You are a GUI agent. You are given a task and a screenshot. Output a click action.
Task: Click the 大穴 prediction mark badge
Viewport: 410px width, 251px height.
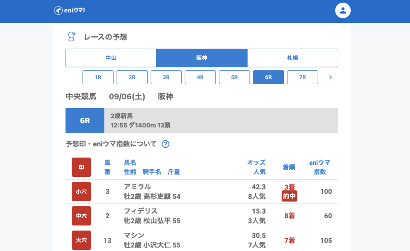[x=81, y=240]
